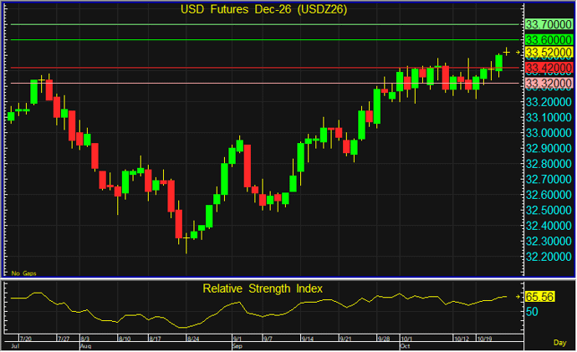This screenshot has height=352, width=577.
Task: Click the 32.40000 price axis value
Action: pos(549,226)
